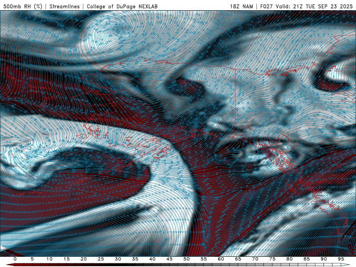Click the "18Z NAM" model run label
The height and width of the screenshot is (267, 356).
click(x=241, y=6)
